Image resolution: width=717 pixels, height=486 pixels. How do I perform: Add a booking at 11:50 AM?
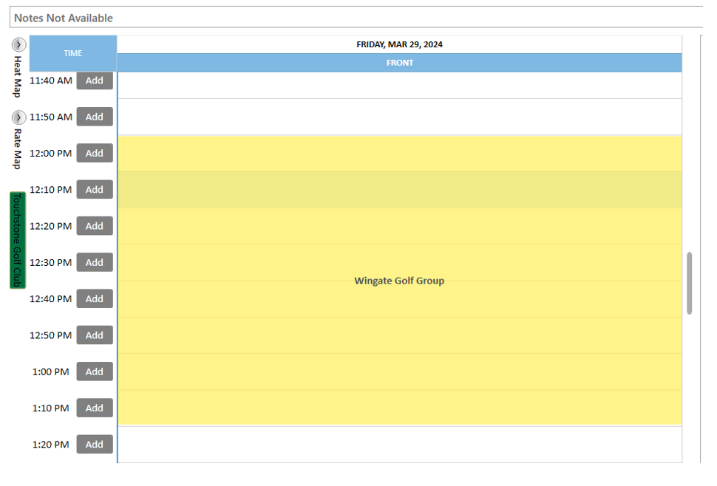pyautogui.click(x=95, y=117)
